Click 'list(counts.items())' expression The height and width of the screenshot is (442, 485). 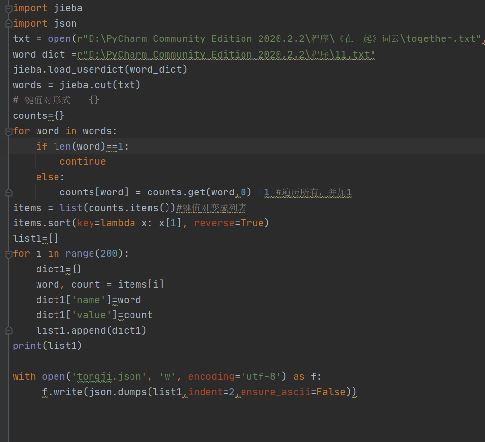[x=117, y=208]
